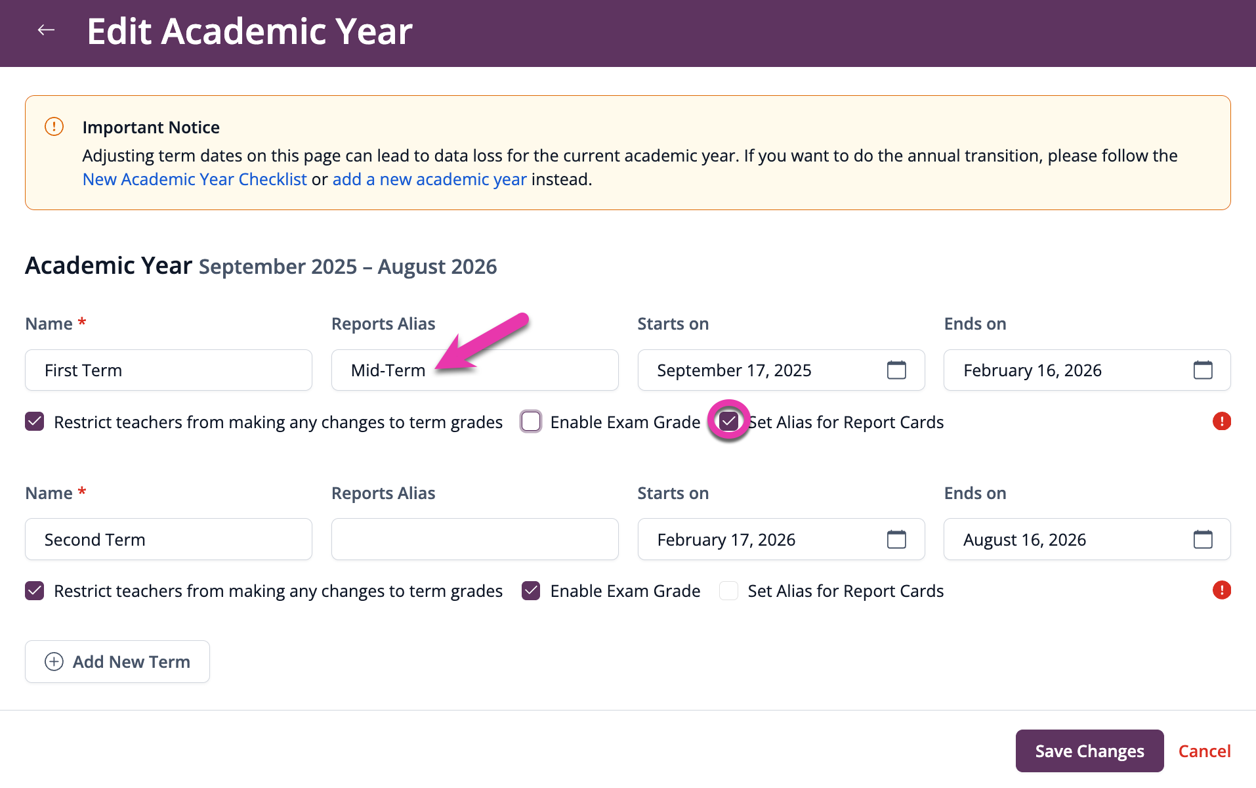This screenshot has width=1256, height=788.
Task: Click First Term red error alert icon
Action: point(1221,422)
